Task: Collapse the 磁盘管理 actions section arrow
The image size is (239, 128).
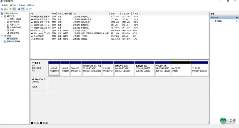Action: click(x=237, y=17)
